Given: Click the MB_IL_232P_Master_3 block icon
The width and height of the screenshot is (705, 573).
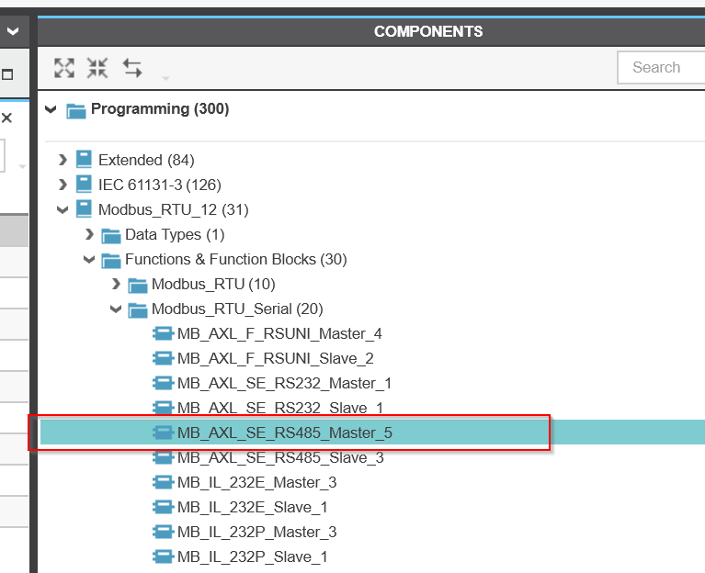Looking at the screenshot, I should pyautogui.click(x=163, y=532).
